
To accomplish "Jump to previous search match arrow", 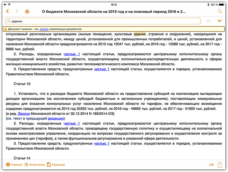I will 208,21.
